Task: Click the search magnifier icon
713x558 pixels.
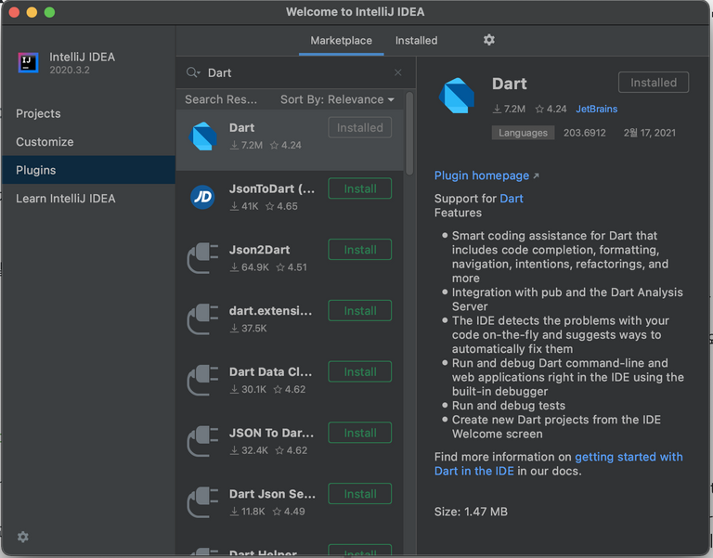Action: pyautogui.click(x=193, y=72)
